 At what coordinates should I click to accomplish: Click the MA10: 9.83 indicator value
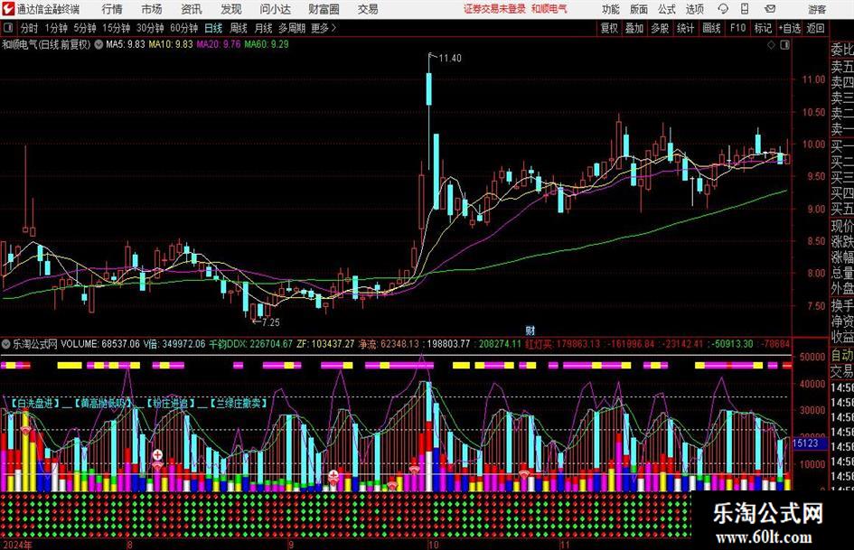[171, 44]
